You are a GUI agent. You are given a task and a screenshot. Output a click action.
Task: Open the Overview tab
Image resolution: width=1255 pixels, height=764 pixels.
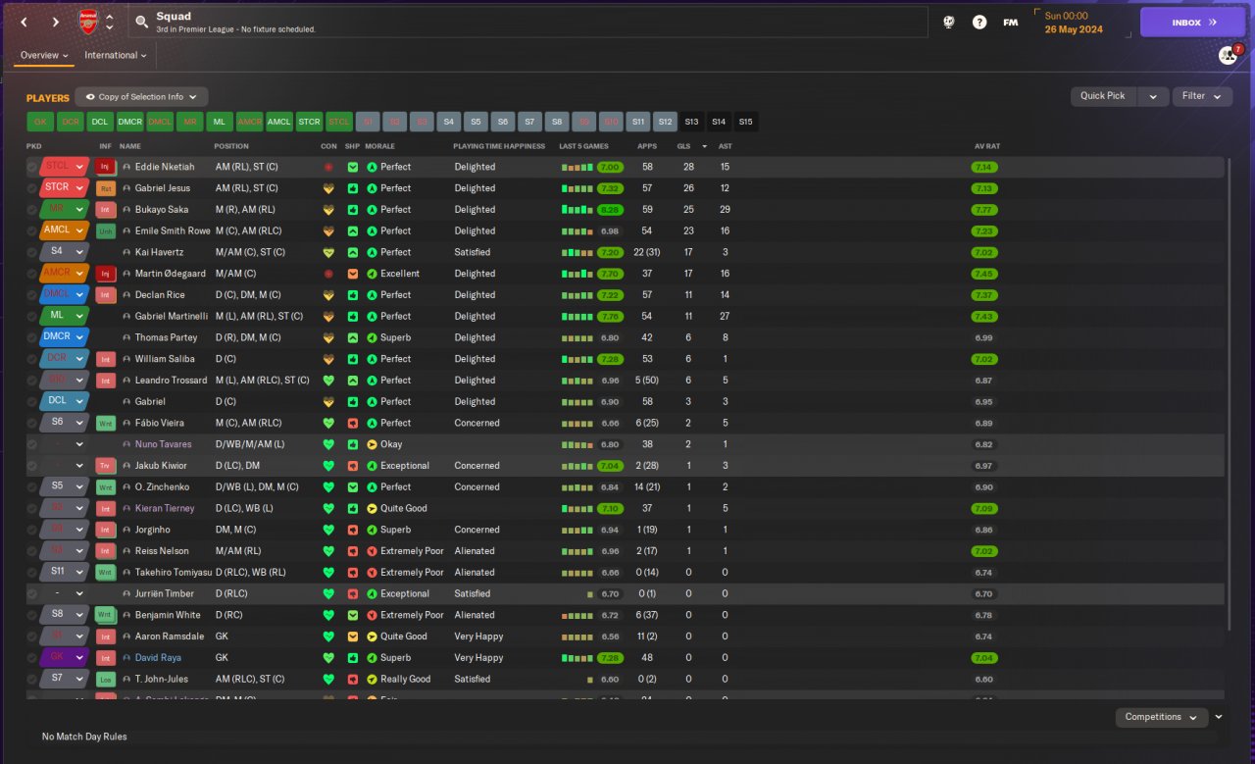tap(45, 56)
